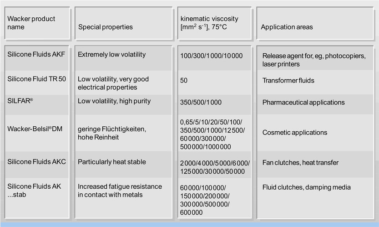Select the 'Fluid clutches, damping media' cell
Viewport: 379px width, 227px height.
pyautogui.click(x=315, y=198)
